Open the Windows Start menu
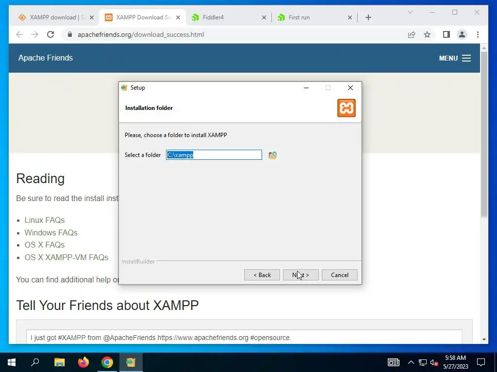Image resolution: width=497 pixels, height=372 pixels. (x=12, y=362)
